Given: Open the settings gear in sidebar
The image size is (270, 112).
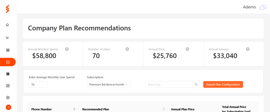Looking at the screenshot, I should [8, 98].
